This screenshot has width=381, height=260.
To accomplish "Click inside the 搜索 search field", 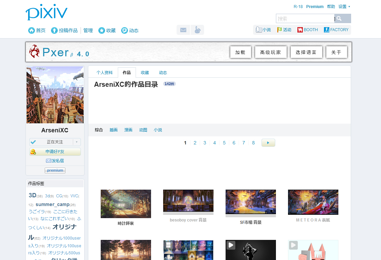I will tap(305, 19).
